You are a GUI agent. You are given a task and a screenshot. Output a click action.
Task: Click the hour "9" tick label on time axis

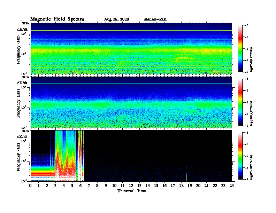point(106,186)
